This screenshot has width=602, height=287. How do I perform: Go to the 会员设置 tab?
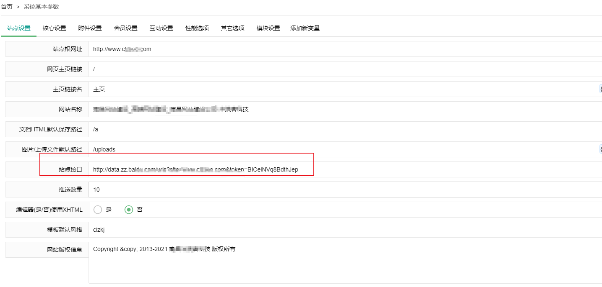tap(125, 28)
